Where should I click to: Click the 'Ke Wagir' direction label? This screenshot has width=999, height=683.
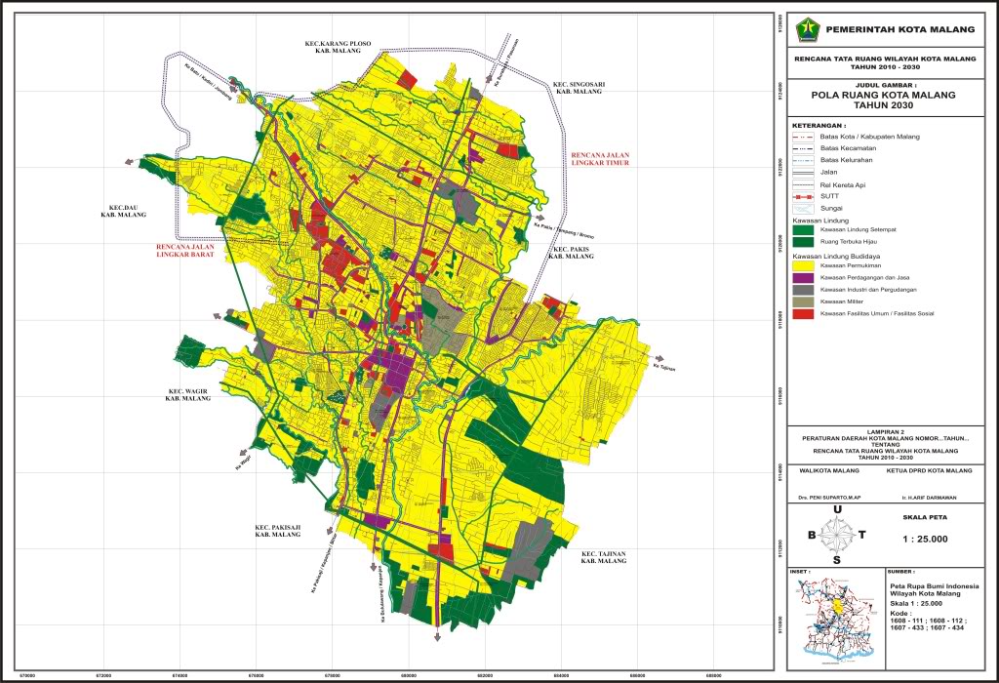coord(244,462)
